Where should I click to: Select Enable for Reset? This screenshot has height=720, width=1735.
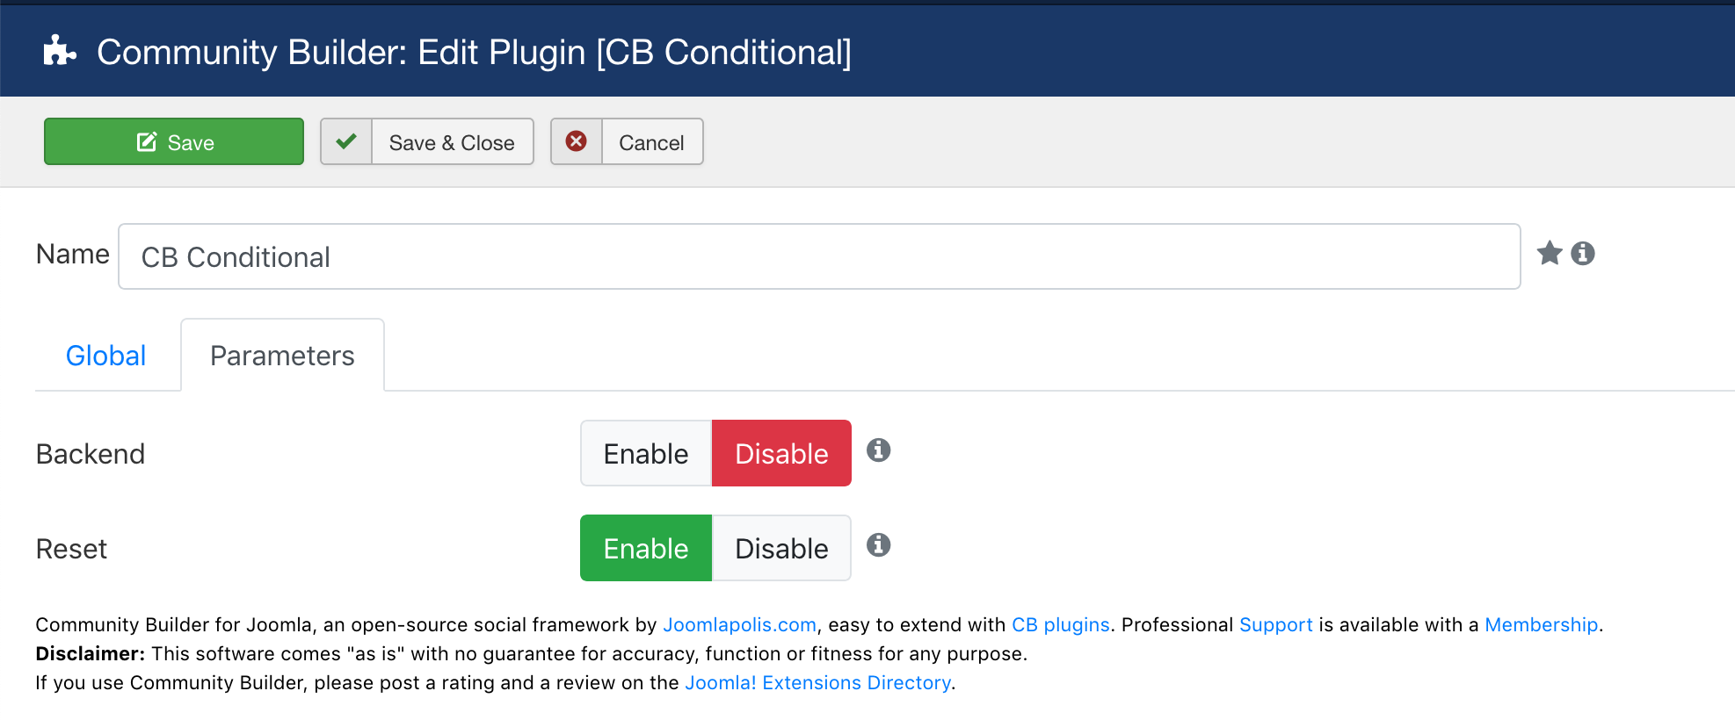coord(646,548)
